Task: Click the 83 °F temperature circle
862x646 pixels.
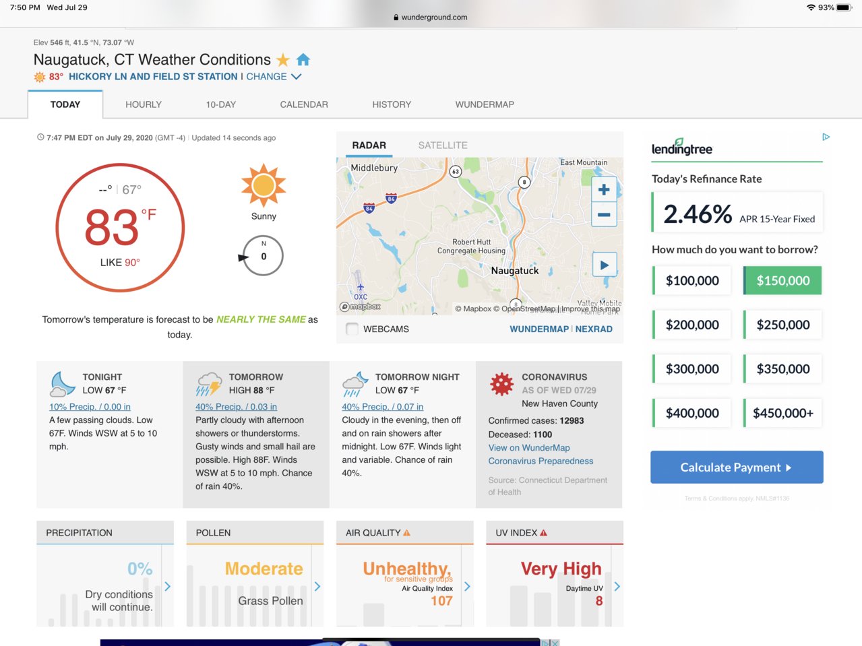Action: [x=120, y=228]
